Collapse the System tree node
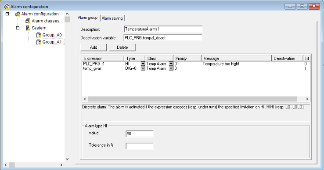The height and width of the screenshot is (170, 324). (18, 28)
